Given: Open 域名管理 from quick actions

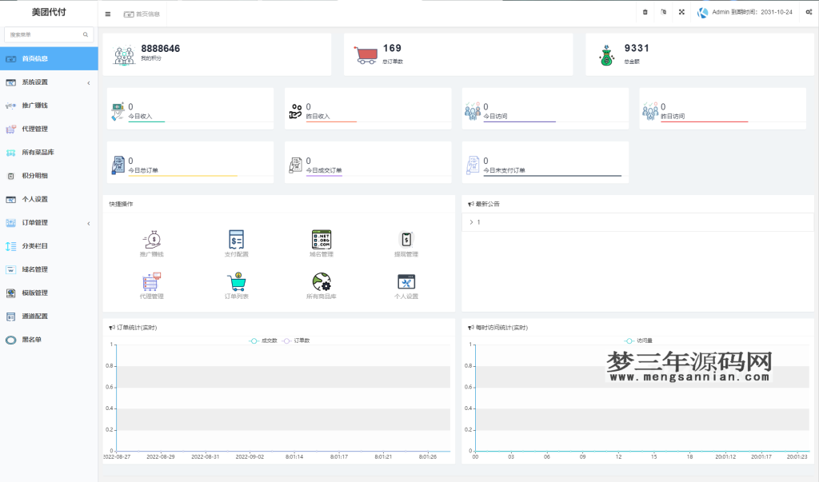Looking at the screenshot, I should pos(322,239).
